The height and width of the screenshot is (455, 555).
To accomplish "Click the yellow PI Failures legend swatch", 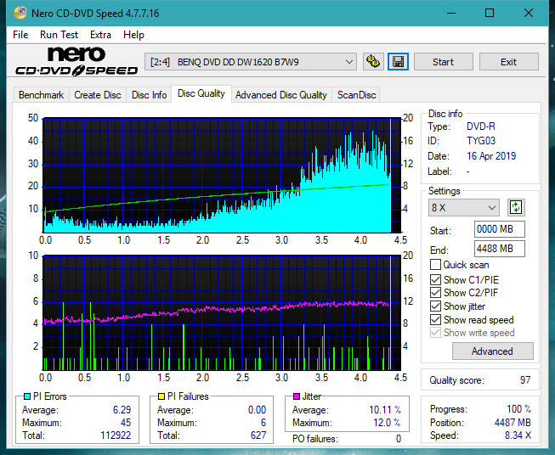I will point(161,396).
